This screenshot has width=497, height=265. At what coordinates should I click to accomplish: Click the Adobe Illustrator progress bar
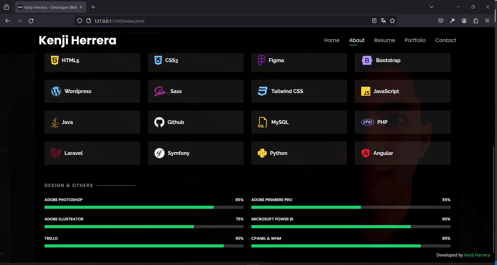(144, 227)
